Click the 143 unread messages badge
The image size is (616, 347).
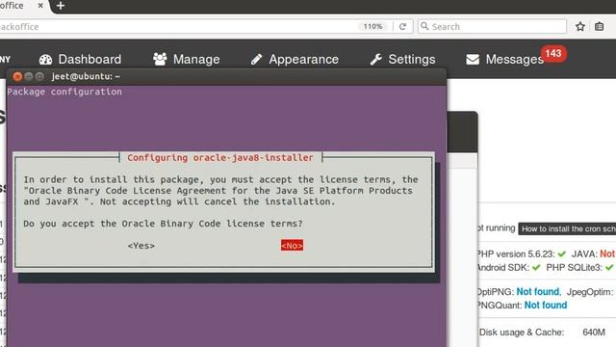[553, 54]
